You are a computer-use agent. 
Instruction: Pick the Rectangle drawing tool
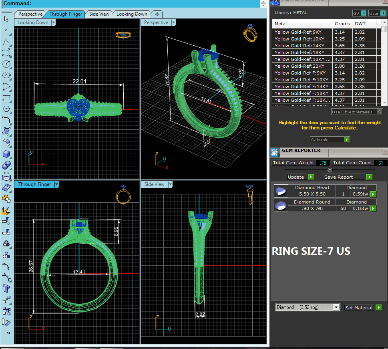coord(6,97)
